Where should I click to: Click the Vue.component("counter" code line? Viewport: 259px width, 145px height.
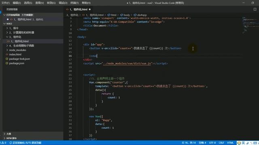coord(108,82)
